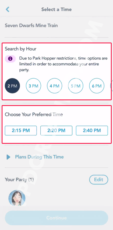The height and width of the screenshot is (230, 113).
Task: Edit Your Party members
Action: coord(99,179)
